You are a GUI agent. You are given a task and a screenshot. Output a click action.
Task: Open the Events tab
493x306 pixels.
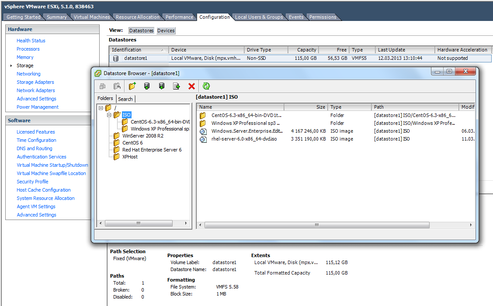296,17
